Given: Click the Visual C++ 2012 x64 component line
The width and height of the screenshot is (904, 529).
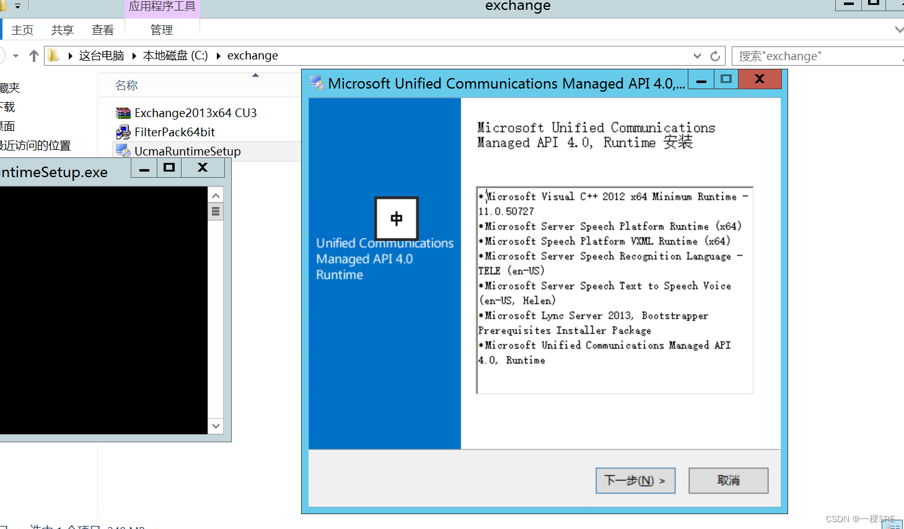Looking at the screenshot, I should pos(613,204).
